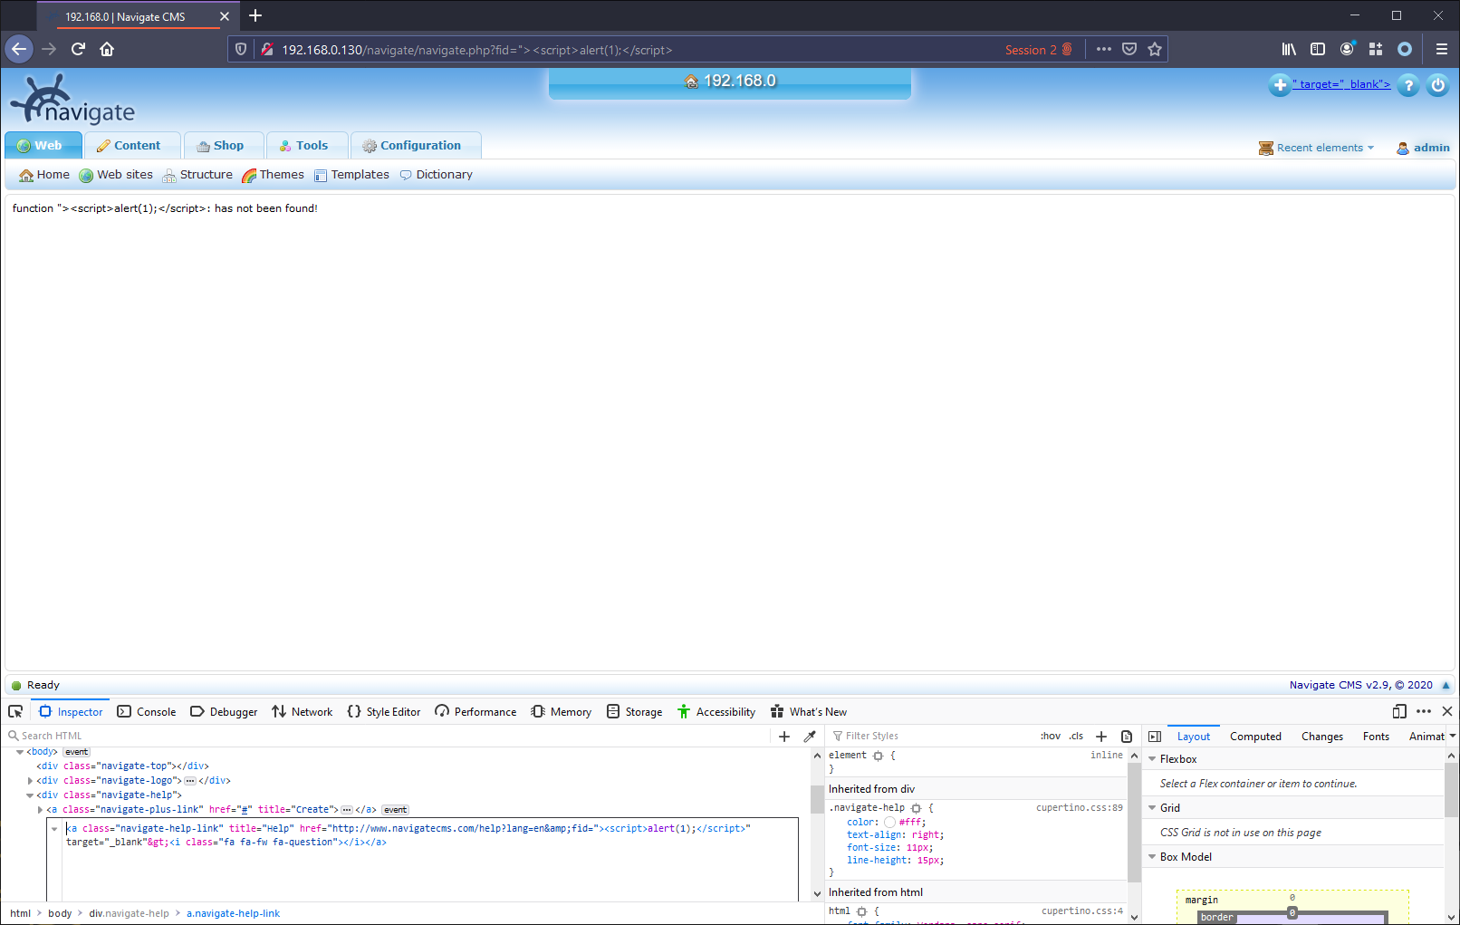Viewport: 1460px width, 925px height.
Task: Click the blue power logout icon
Action: coord(1438,85)
